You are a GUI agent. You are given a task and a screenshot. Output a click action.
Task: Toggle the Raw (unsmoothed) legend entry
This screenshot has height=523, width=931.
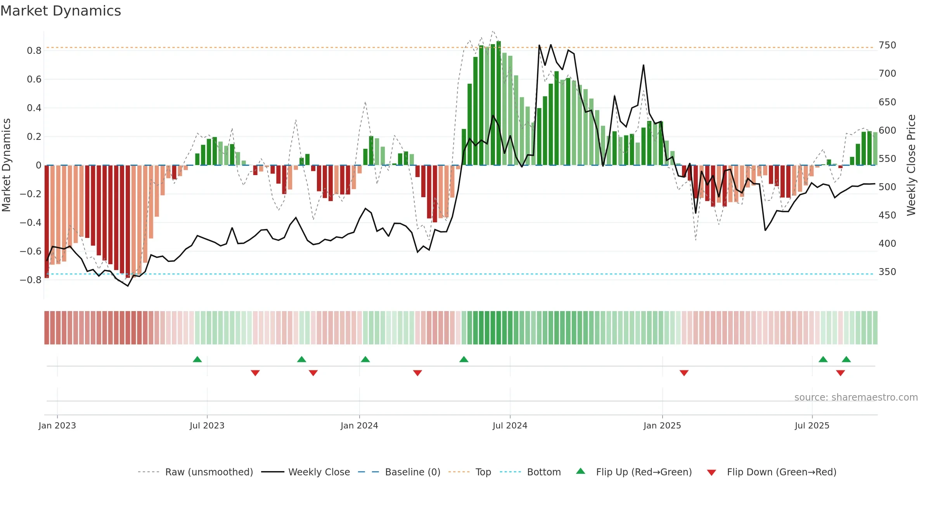[x=195, y=472]
